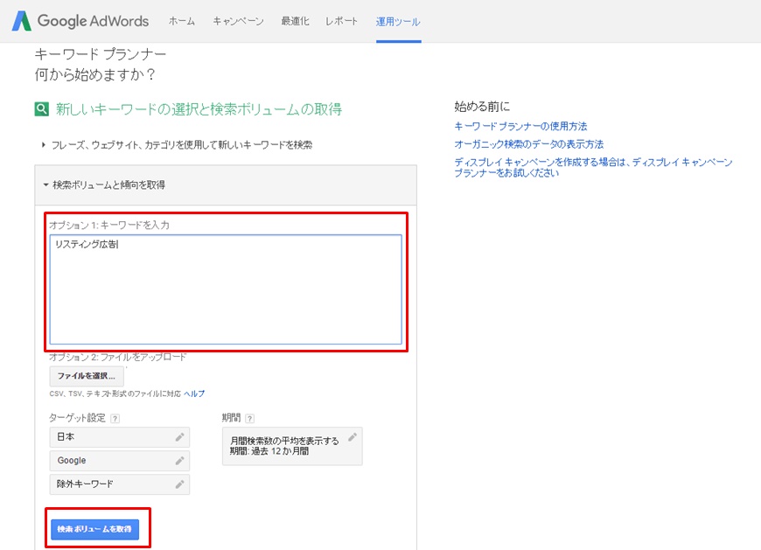Open the ホーム tab
The width and height of the screenshot is (761, 550).
181,21
